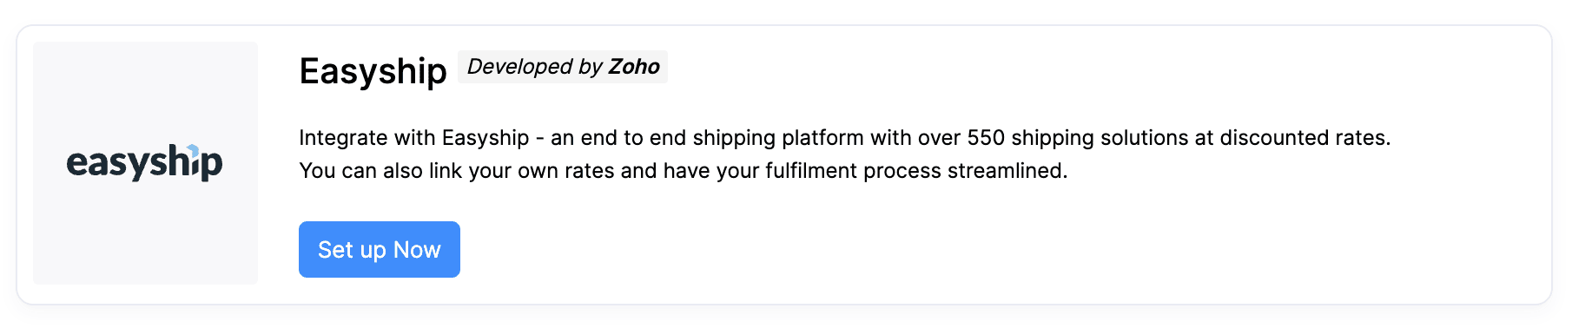Click the 'Set up' words on the blue button
1572x328 pixels.
[352, 250]
